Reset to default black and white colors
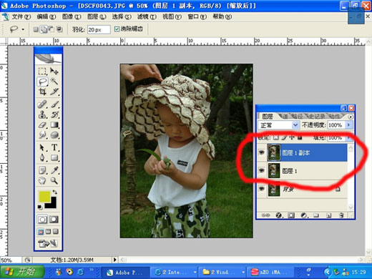This screenshot has height=279, width=372. 40,207
